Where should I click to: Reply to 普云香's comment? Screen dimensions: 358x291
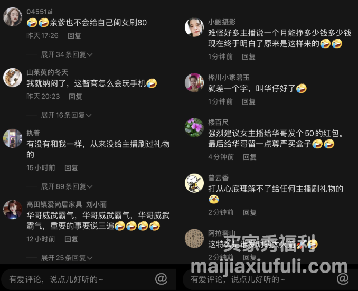[x=250, y=212]
